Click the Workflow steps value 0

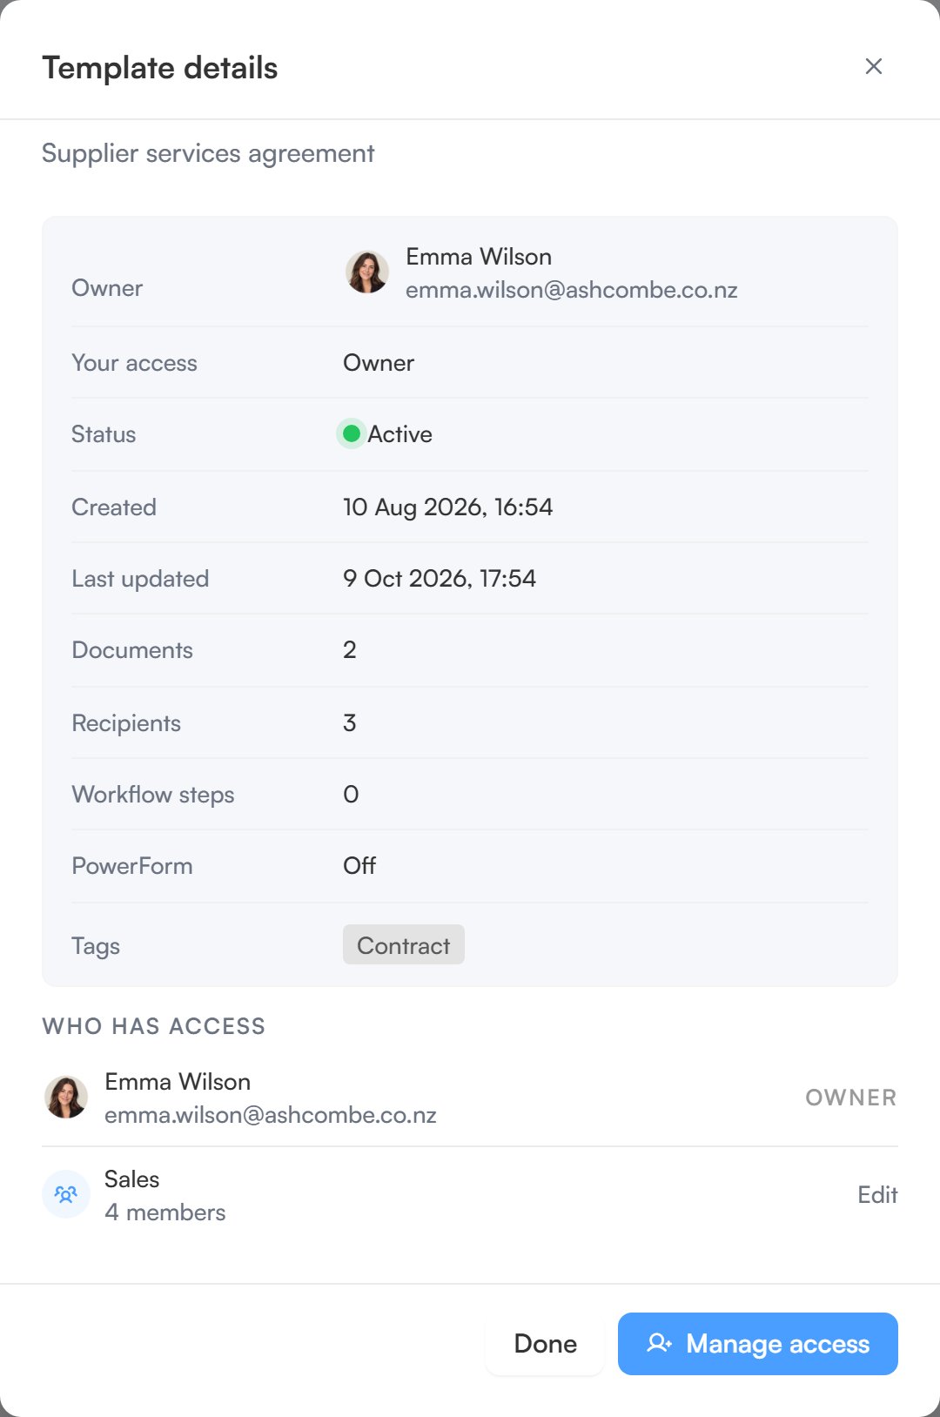pyautogui.click(x=351, y=795)
